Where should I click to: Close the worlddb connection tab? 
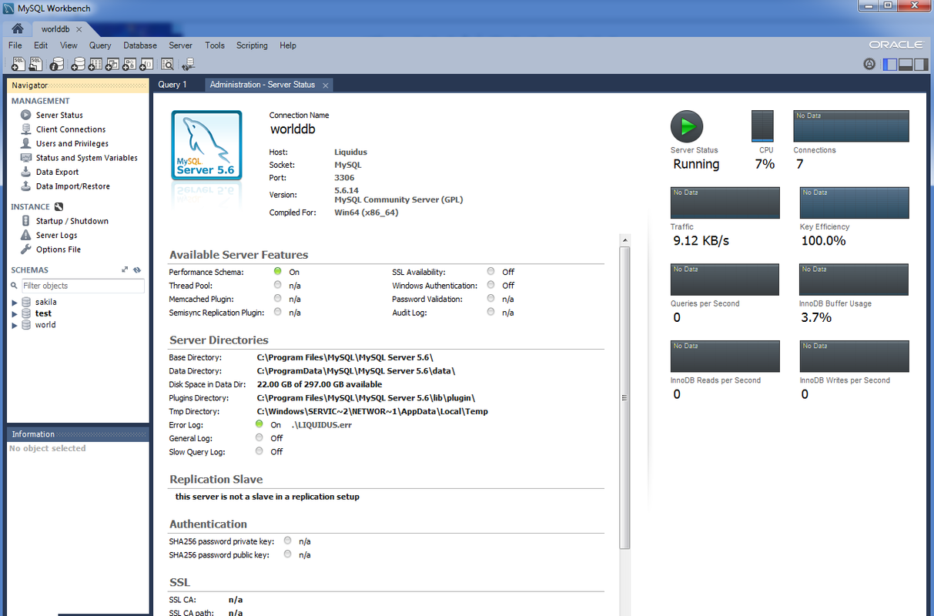79,29
